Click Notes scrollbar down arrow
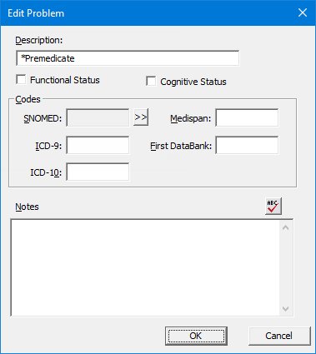 coord(285,309)
